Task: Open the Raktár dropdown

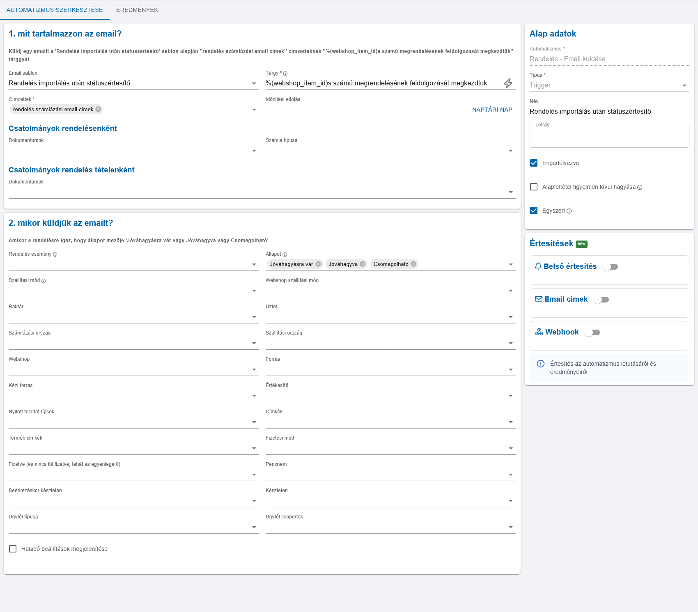Action: 133,317
